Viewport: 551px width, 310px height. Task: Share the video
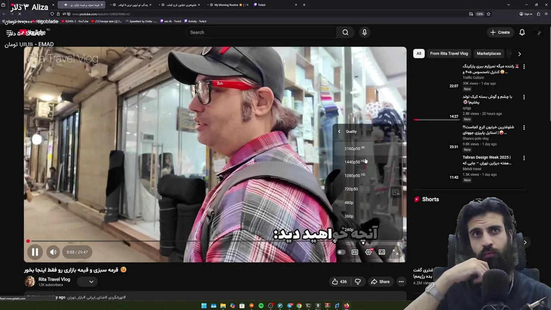pos(380,282)
